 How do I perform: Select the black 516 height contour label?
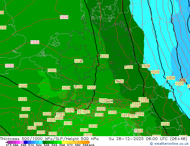pyautogui.click(x=183, y=80)
